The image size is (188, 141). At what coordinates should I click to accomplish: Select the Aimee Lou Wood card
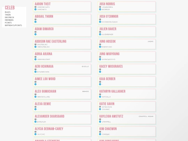pos(62,81)
